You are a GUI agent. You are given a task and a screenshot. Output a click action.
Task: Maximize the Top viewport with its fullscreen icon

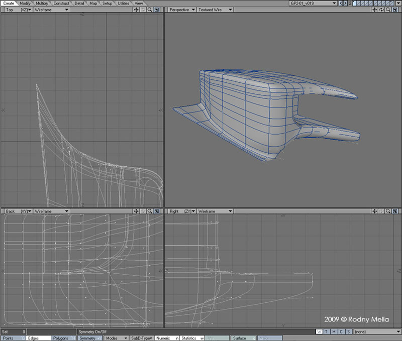click(x=157, y=10)
